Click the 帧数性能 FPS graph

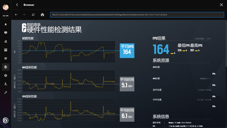pos(68,52)
